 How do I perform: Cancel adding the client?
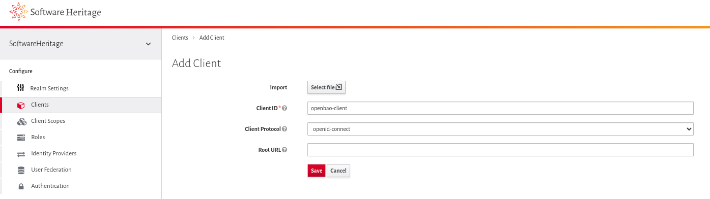(x=338, y=171)
